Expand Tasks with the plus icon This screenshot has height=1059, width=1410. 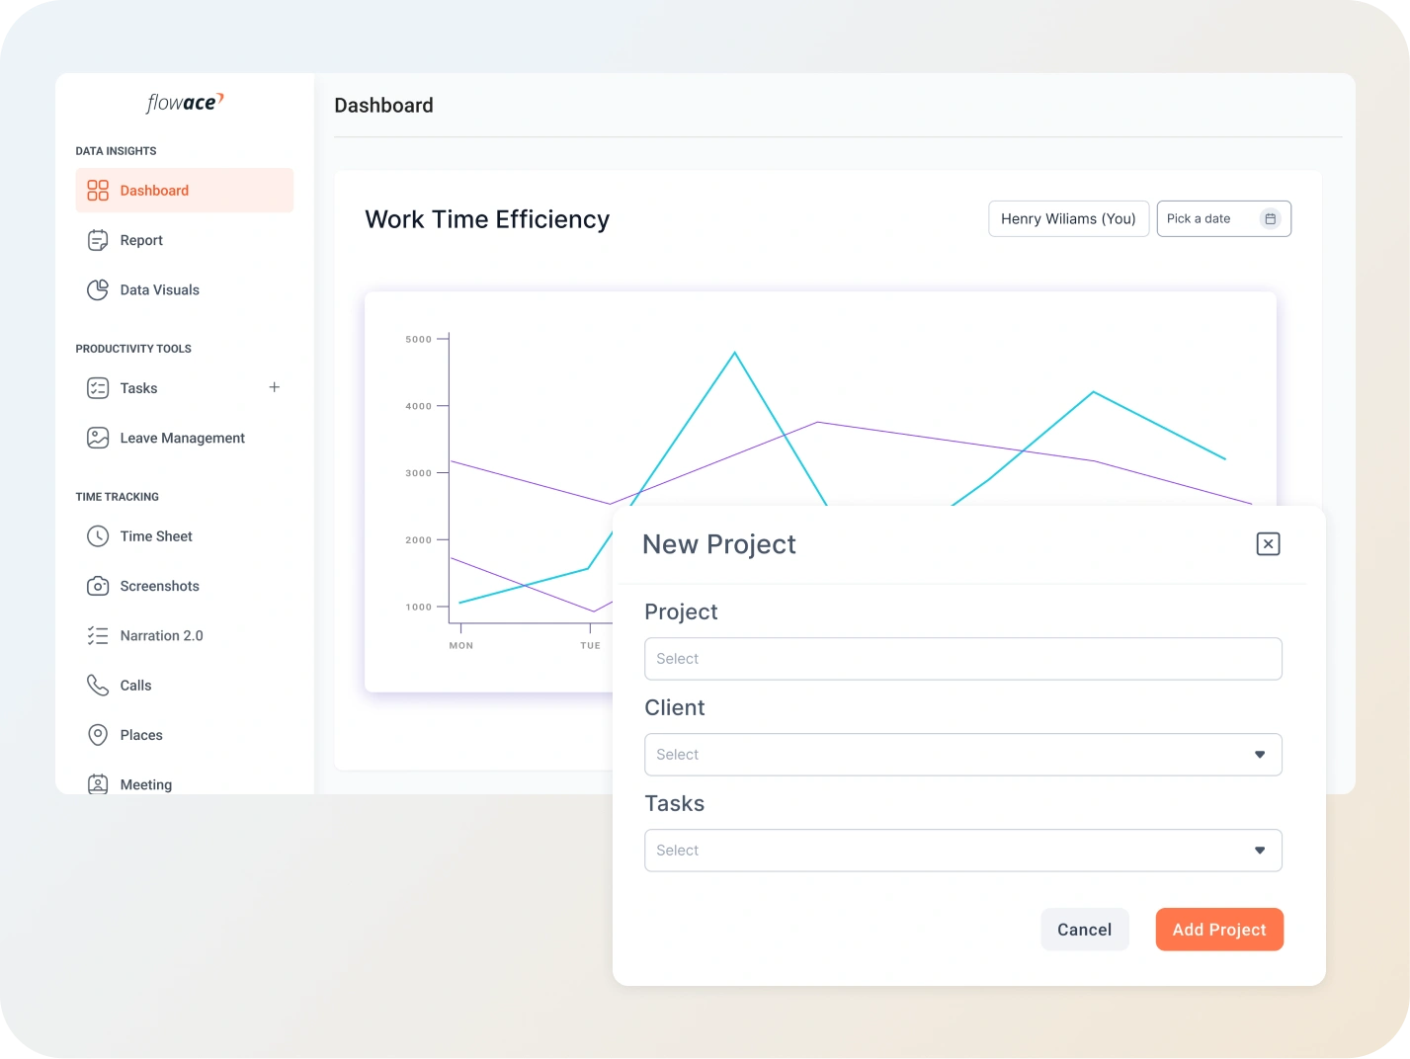coord(275,387)
